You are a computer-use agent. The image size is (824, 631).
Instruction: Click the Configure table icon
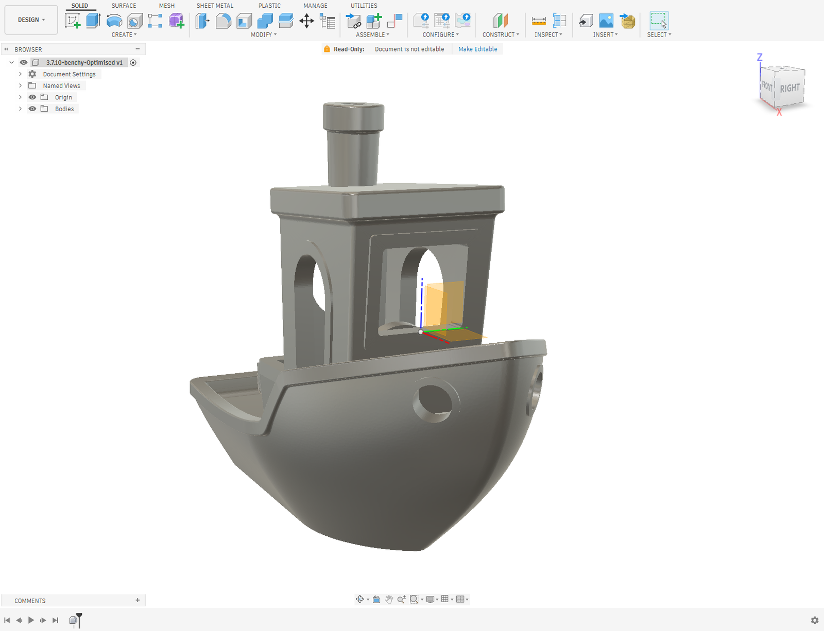[442, 21]
